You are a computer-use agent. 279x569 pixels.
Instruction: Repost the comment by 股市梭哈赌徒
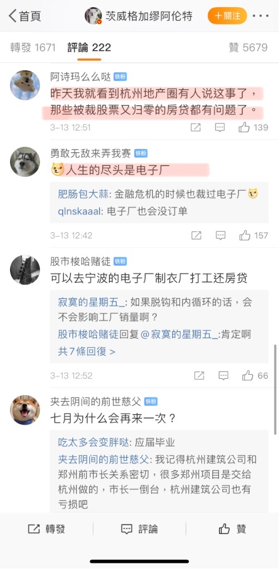199,376
